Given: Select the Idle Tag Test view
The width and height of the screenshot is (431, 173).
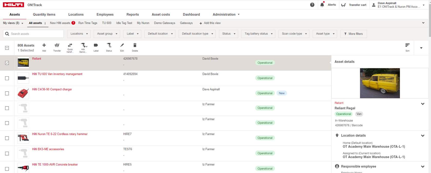Looking at the screenshot, I should [x=124, y=23].
